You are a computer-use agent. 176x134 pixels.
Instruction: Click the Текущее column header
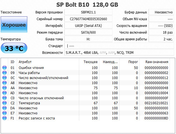tap(89, 62)
